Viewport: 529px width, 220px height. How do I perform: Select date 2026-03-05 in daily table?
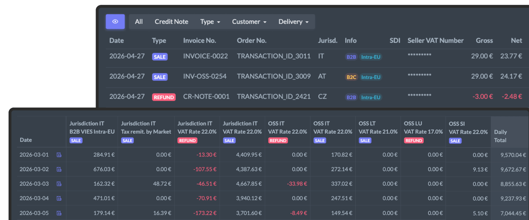click(34, 213)
